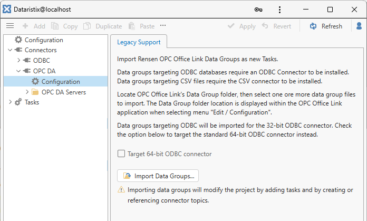Collapse the Connectors tree node
The width and height of the screenshot is (367, 221).
click(11, 50)
